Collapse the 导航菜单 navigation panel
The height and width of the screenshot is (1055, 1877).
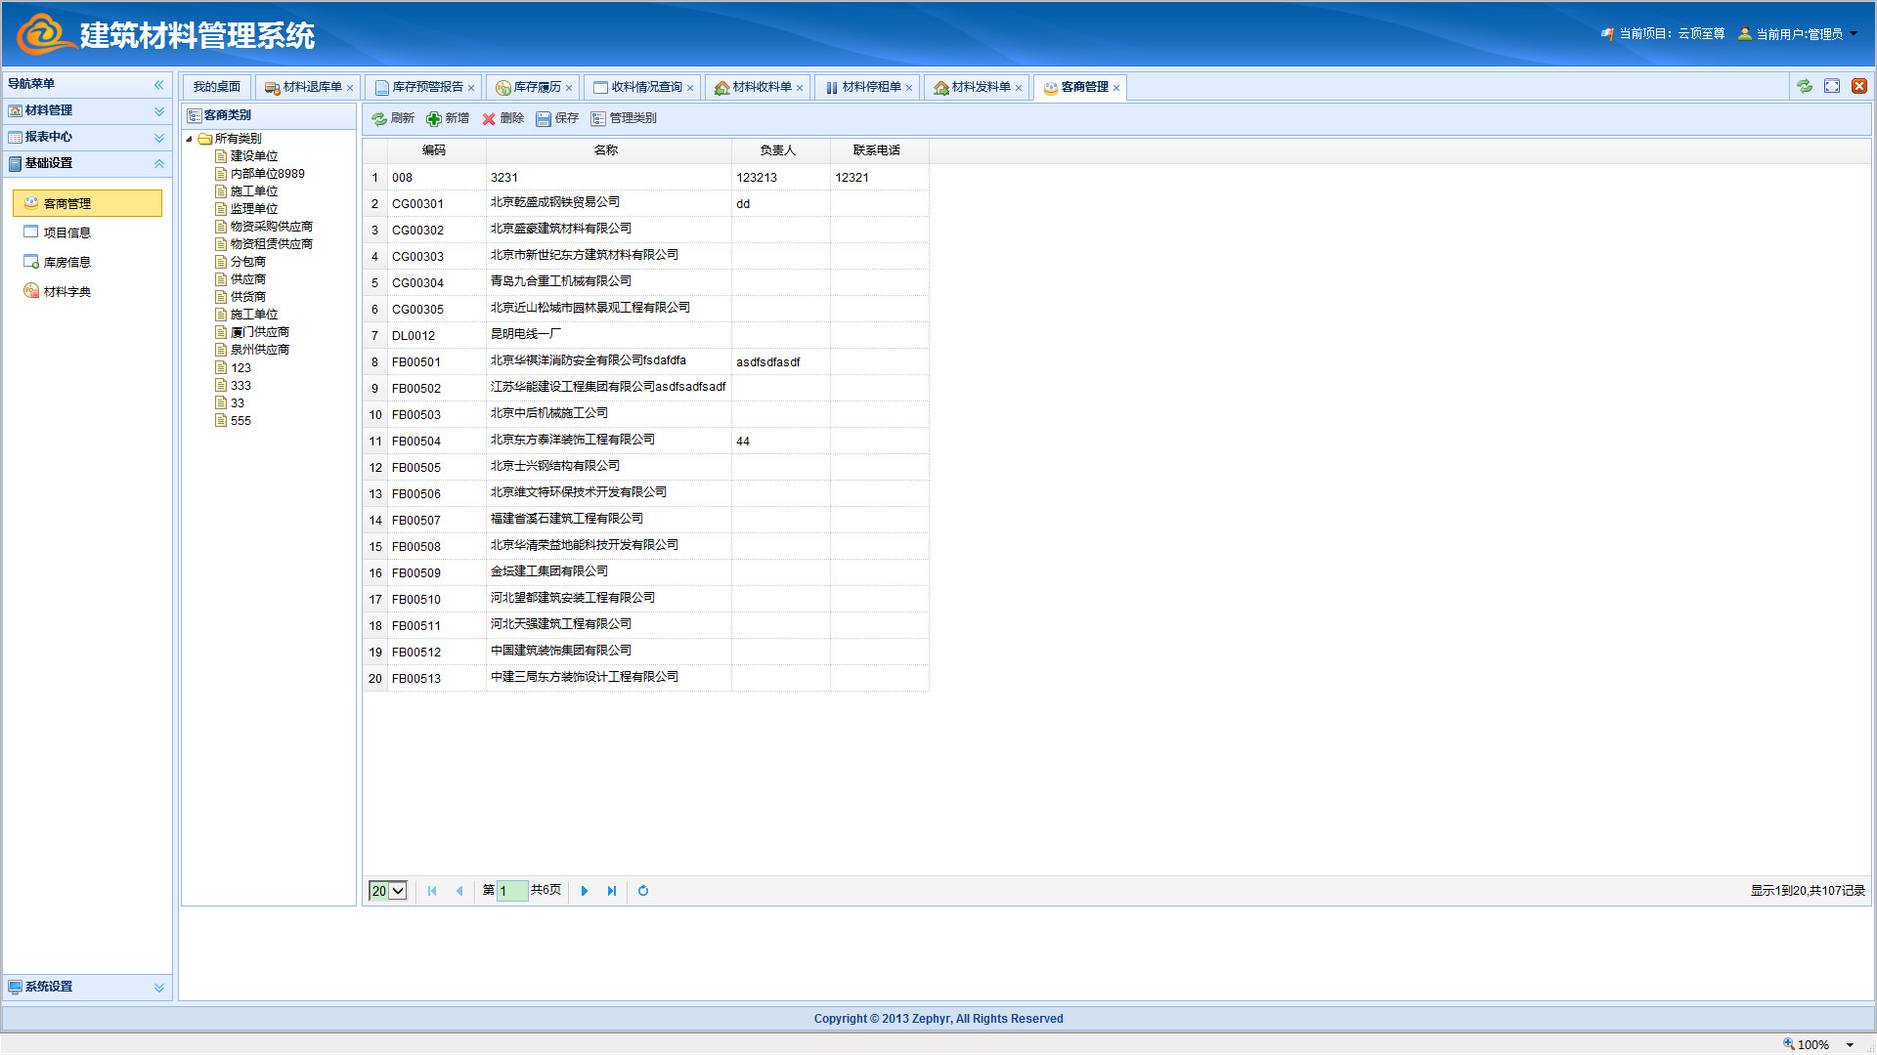point(158,84)
